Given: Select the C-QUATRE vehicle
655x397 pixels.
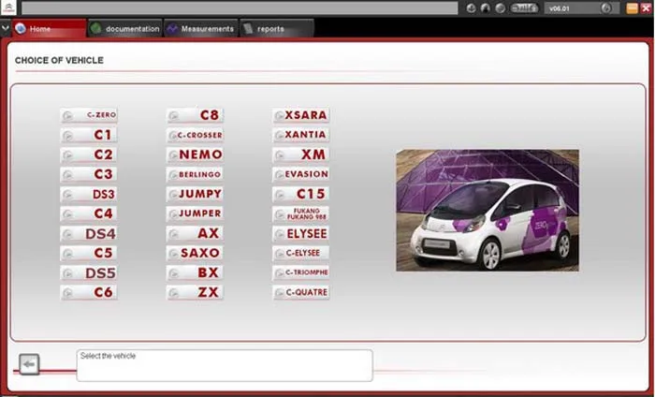Looking at the screenshot, I should (301, 292).
